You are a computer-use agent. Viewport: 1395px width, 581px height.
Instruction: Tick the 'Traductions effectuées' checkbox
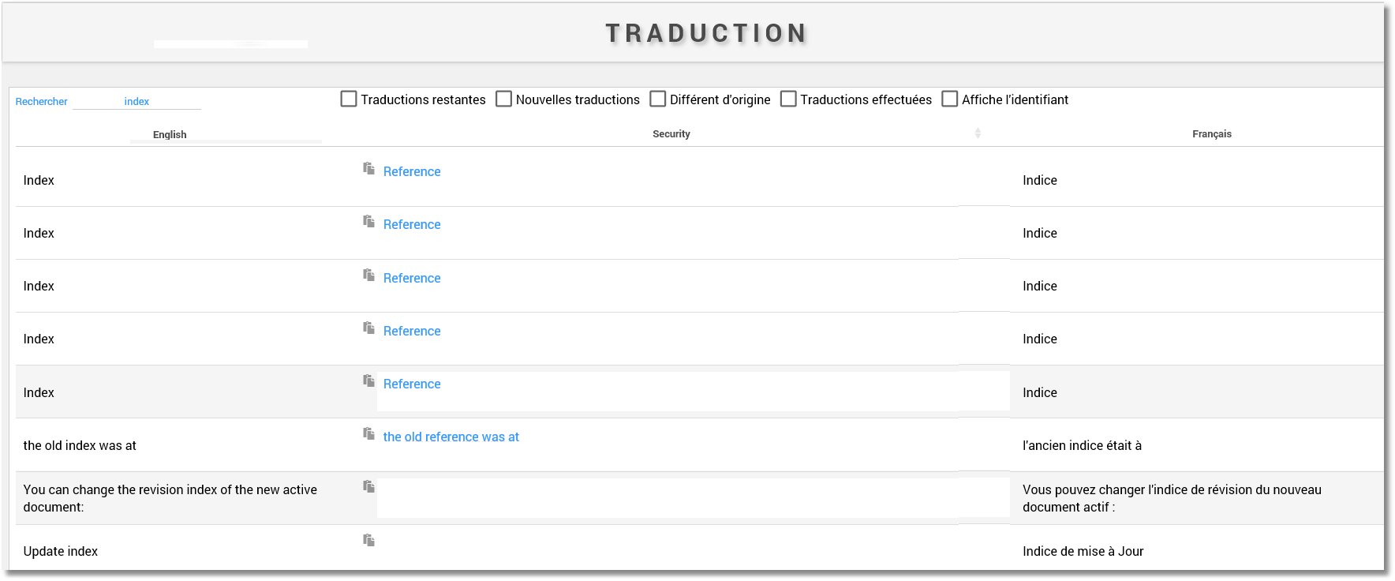click(x=788, y=99)
